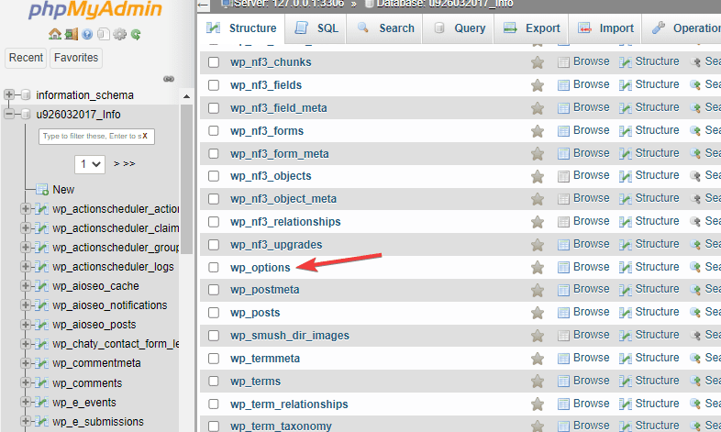This screenshot has width=721, height=432.
Task: New table icon in navigation tree
Action: coord(42,189)
